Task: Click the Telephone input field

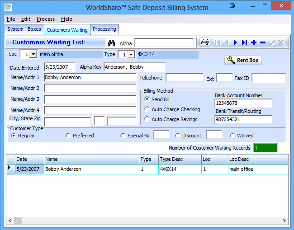Action: 184,78
